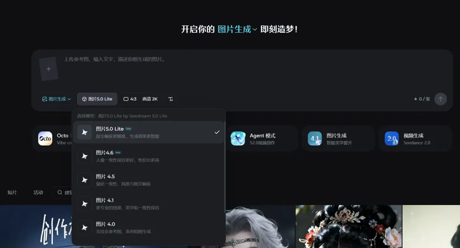Choose the 图片 4.5 model
This screenshot has height=248, width=460.
coord(149,180)
